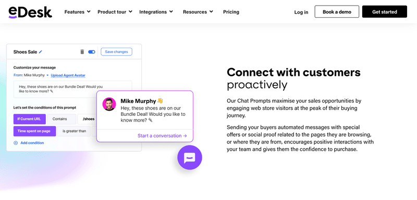Screen dimensions: 417x200
Task: Click the word proactively in heading
Action: coord(257,85)
